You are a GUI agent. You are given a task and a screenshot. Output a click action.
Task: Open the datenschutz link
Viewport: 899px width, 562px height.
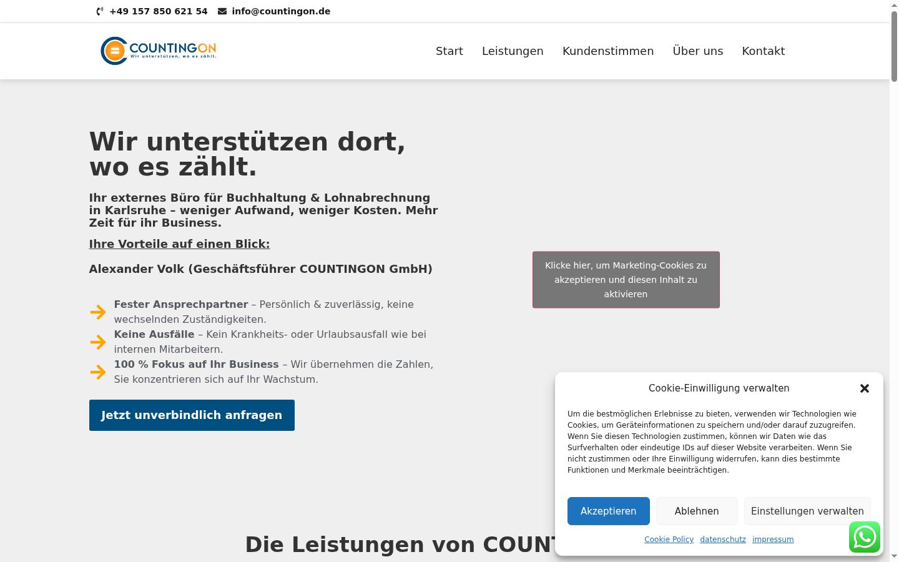point(723,540)
